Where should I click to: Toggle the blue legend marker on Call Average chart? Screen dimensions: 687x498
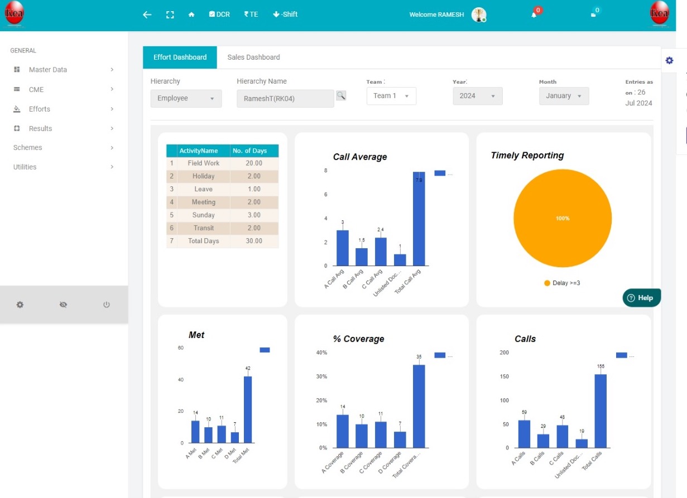439,173
